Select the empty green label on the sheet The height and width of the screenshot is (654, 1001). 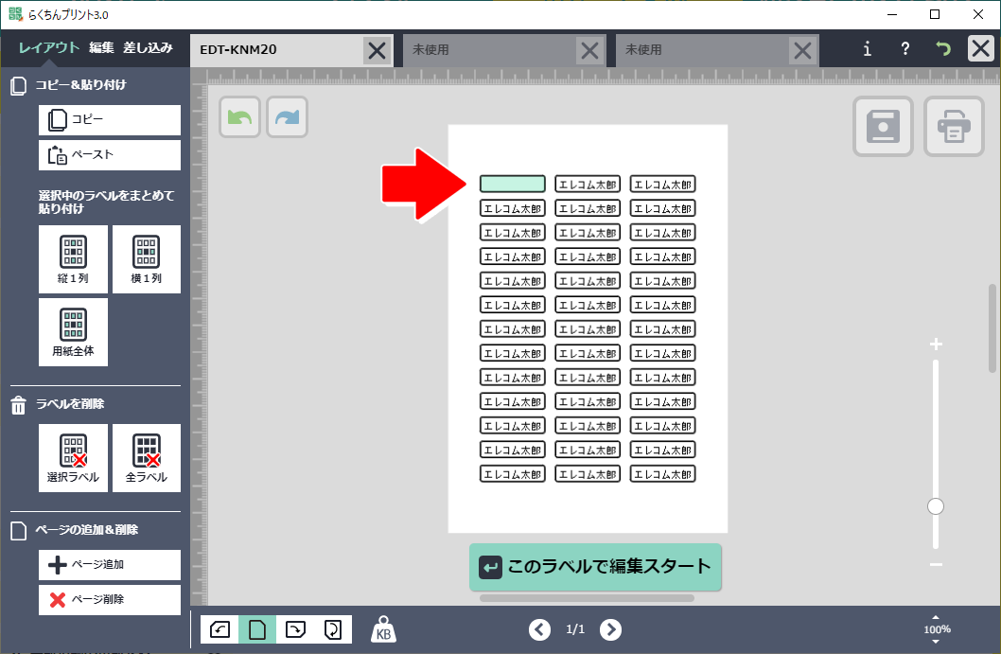coord(513,184)
